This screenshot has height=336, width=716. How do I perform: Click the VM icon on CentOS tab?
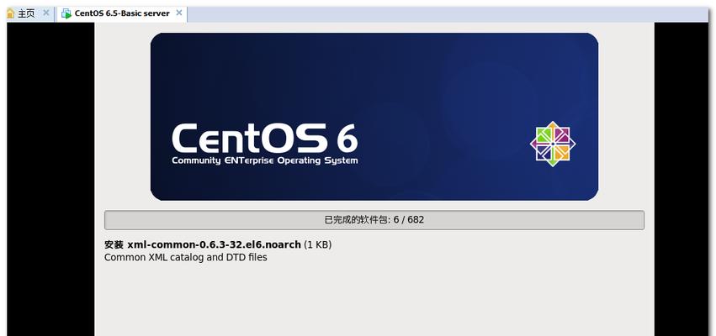click(x=66, y=13)
